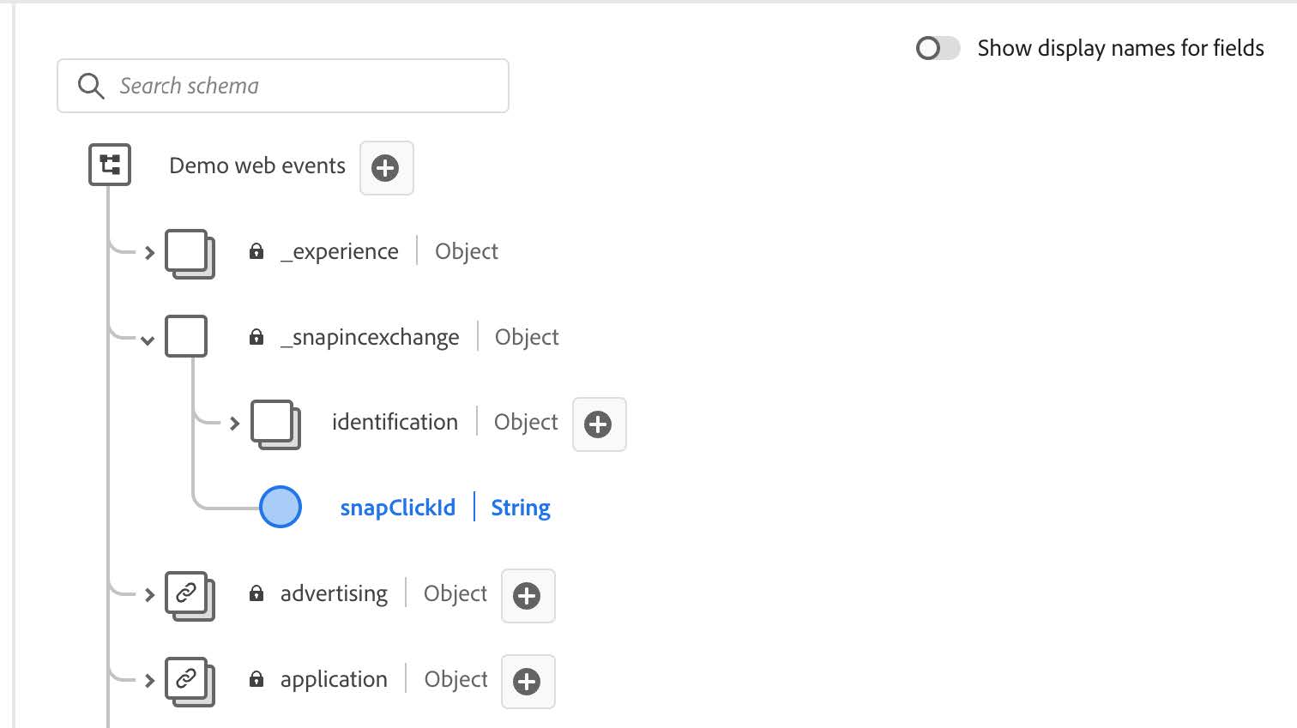Add a field to the advertising object
The image size is (1297, 728).
point(528,596)
